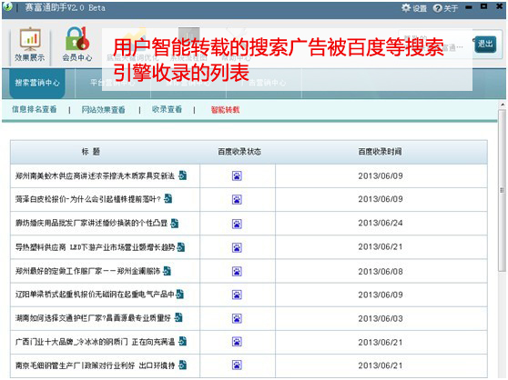Open 收录查看 submenu

(167, 109)
